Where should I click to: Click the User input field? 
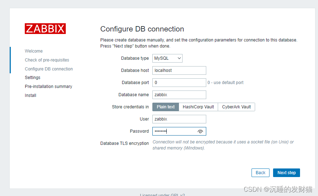[179, 119]
